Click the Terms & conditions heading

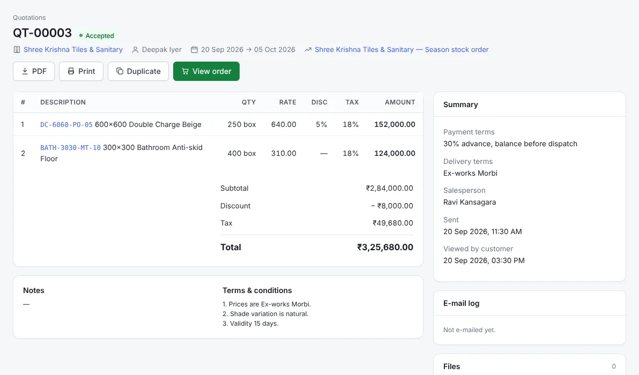(x=257, y=290)
